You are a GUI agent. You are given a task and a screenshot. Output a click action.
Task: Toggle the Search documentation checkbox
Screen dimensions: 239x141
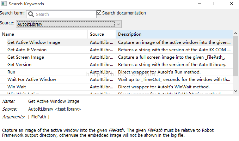point(99,13)
